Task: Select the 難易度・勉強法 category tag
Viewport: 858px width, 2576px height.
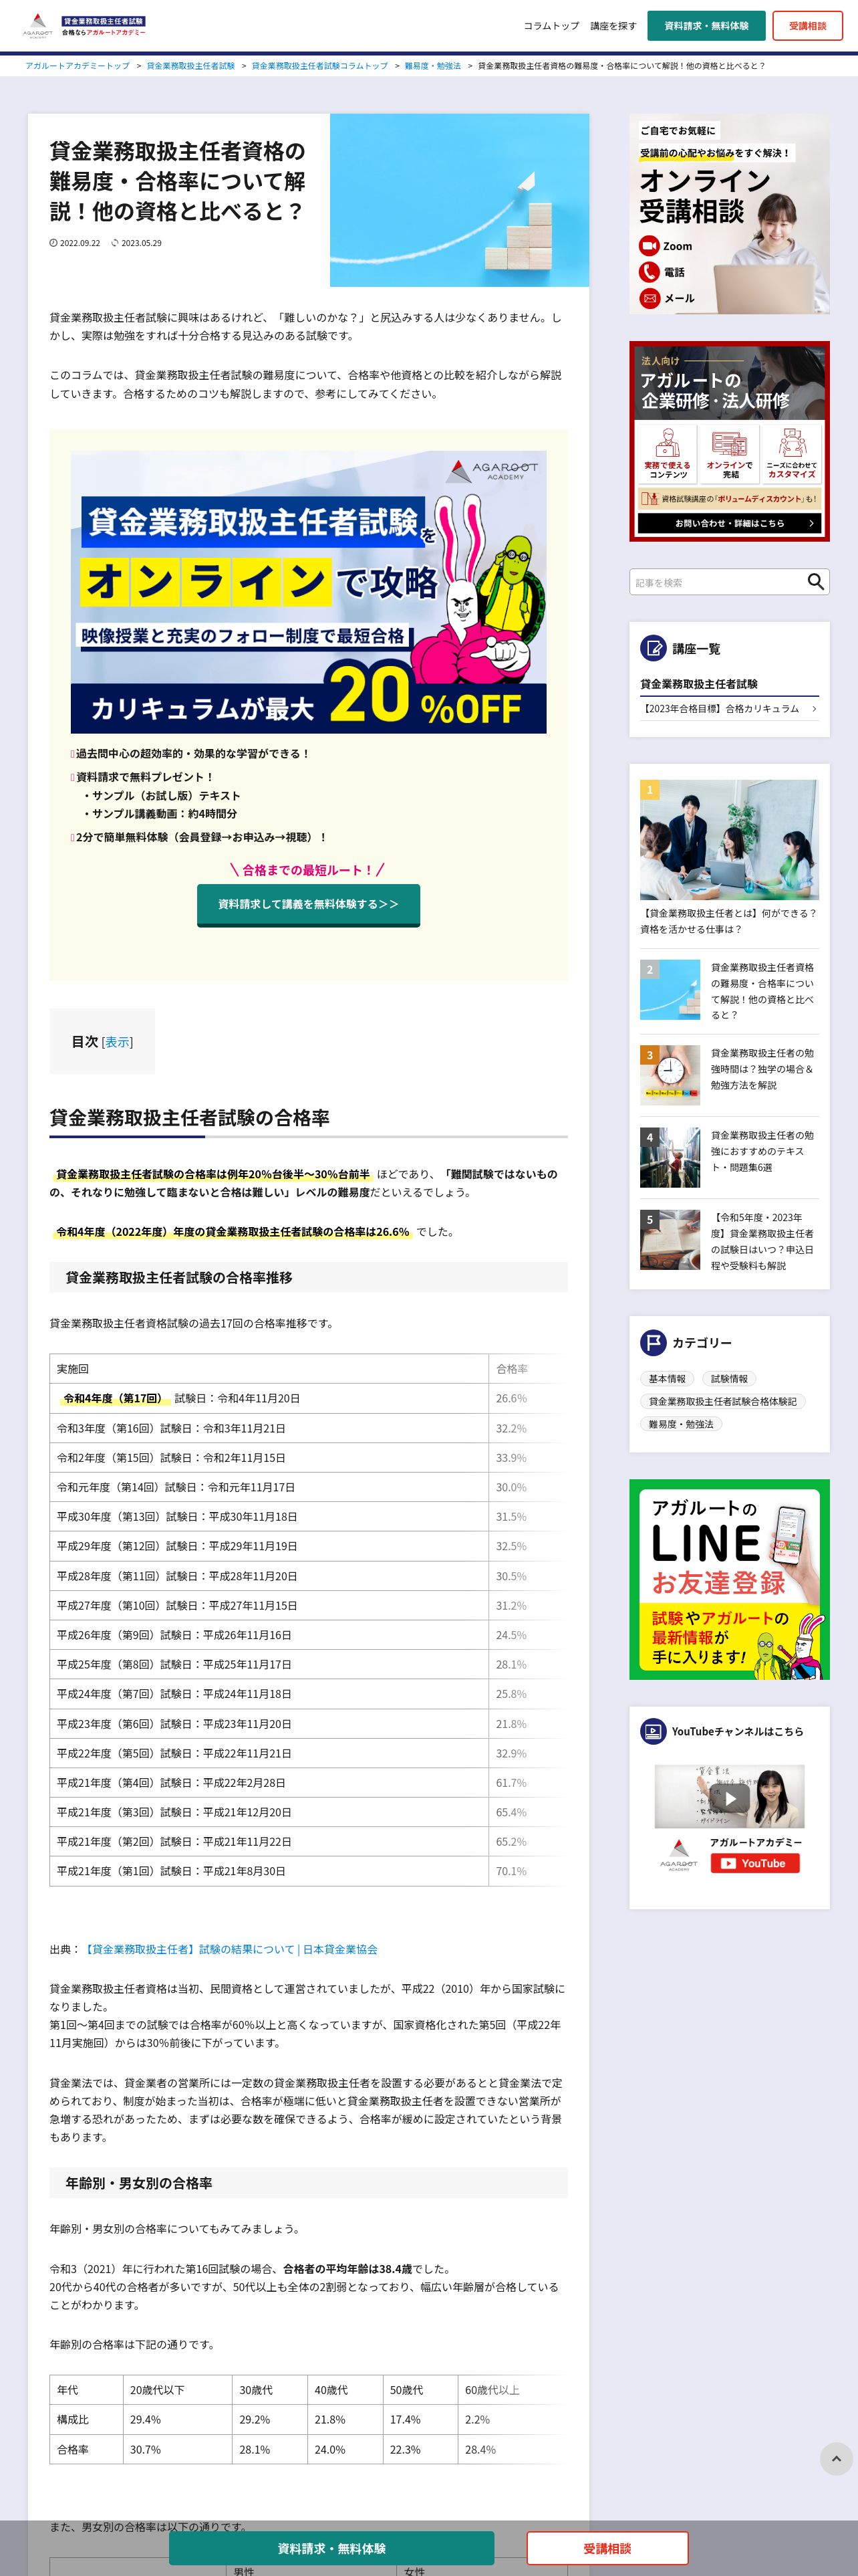Action: (681, 1425)
